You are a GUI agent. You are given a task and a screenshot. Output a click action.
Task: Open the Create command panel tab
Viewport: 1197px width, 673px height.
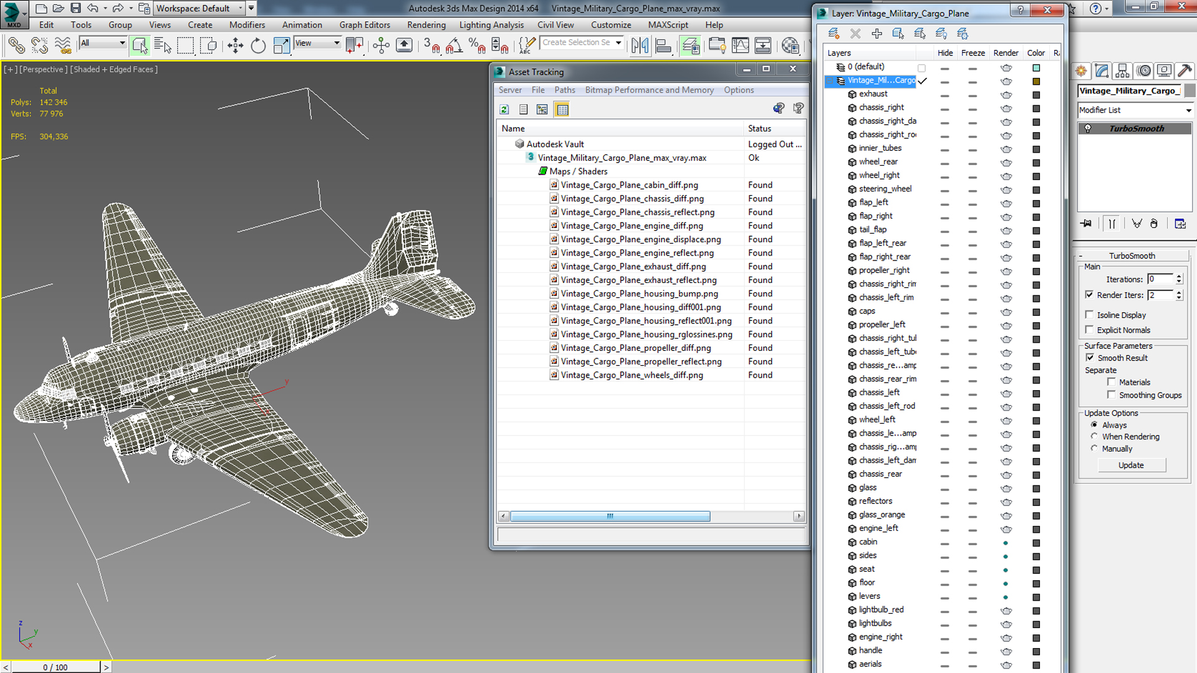point(1081,71)
